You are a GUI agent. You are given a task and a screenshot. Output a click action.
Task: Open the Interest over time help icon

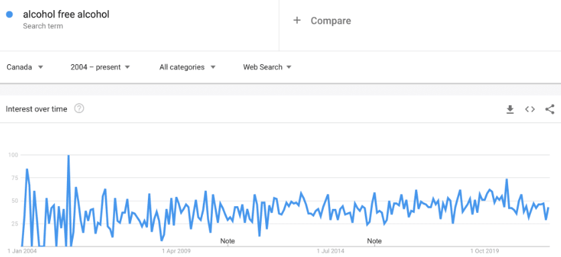tap(79, 108)
